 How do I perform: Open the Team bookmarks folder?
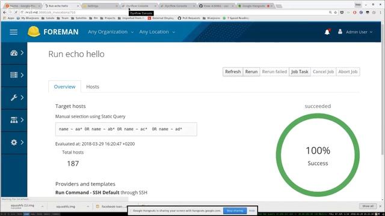tap(63, 18)
